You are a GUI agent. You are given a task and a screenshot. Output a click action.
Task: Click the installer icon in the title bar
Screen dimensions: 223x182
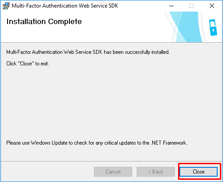pos(6,6)
